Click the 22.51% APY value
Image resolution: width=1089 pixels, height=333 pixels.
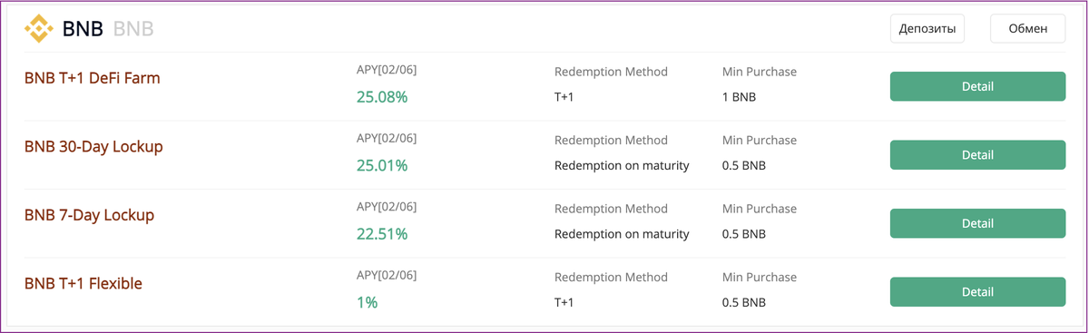pyautogui.click(x=382, y=234)
